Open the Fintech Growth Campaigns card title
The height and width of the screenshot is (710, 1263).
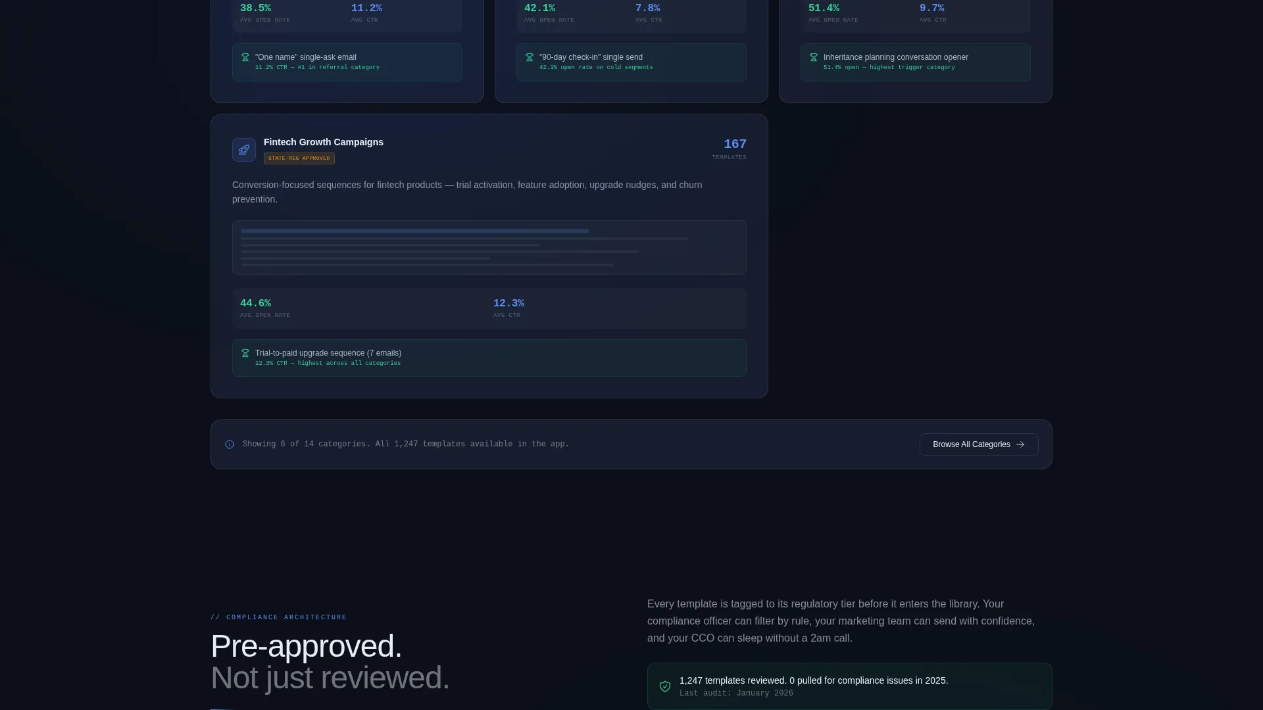tap(324, 142)
